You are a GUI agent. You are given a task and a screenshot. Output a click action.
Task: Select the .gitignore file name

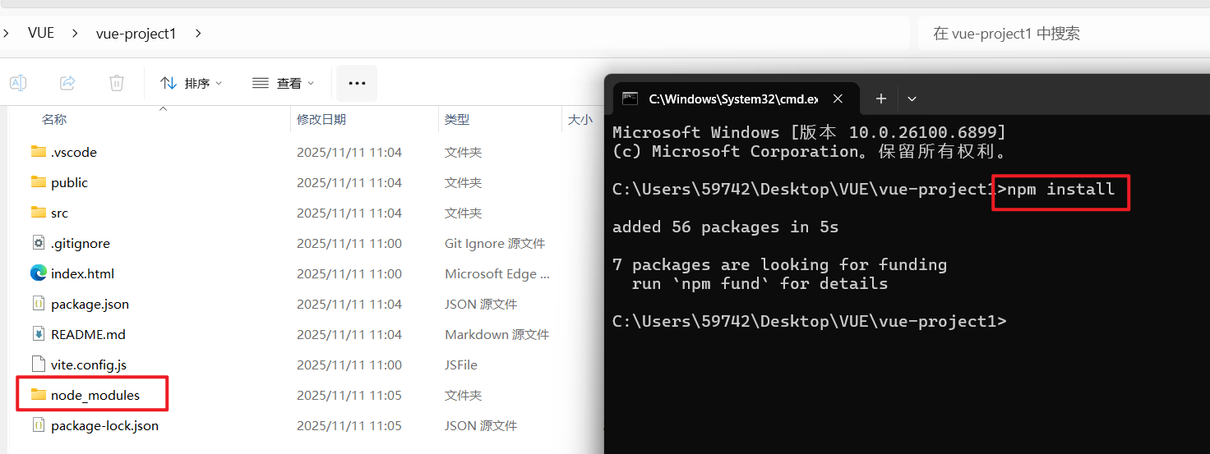click(81, 243)
